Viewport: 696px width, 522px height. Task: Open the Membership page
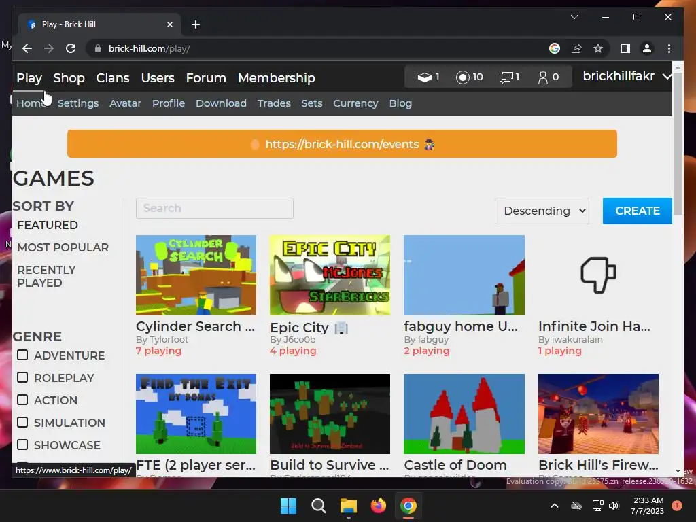(277, 78)
